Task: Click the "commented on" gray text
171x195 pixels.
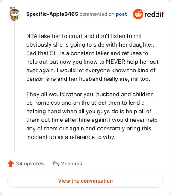Action: [x=97, y=14]
